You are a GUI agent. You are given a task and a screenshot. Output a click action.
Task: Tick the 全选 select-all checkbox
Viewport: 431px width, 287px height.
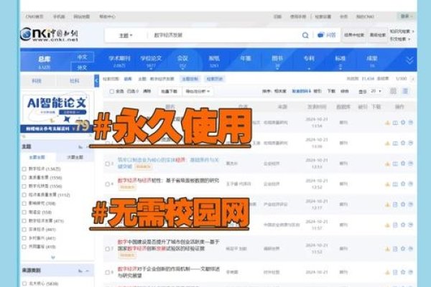pyautogui.click(x=111, y=91)
